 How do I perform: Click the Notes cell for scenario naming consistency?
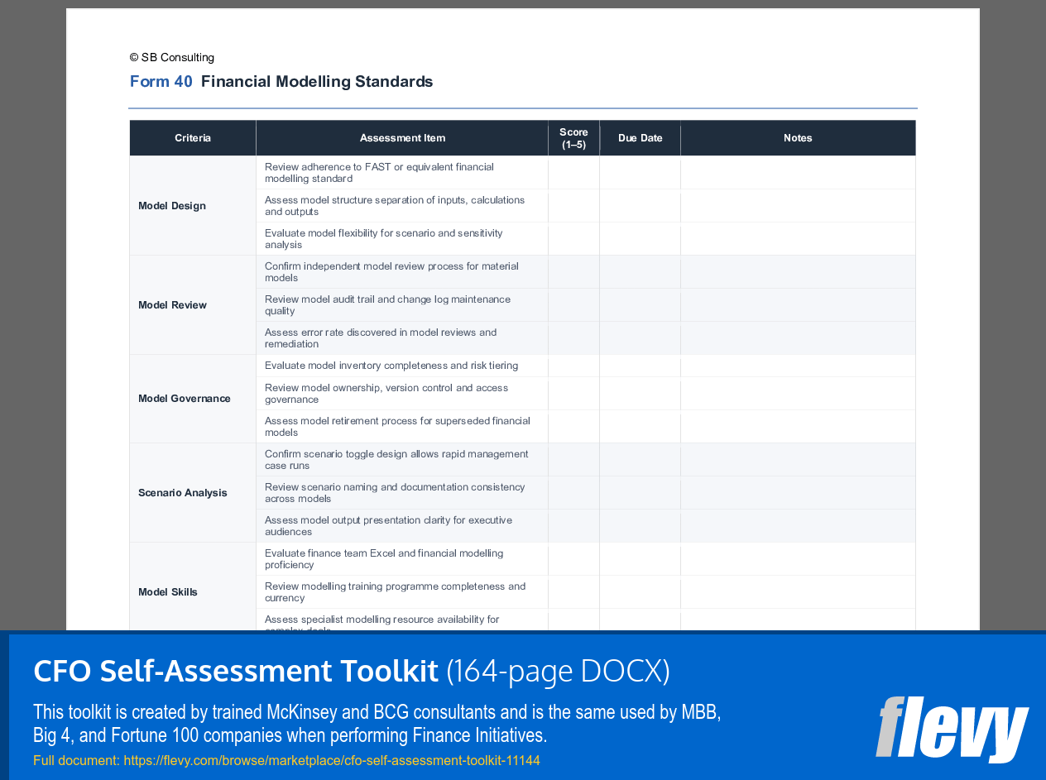(x=798, y=492)
